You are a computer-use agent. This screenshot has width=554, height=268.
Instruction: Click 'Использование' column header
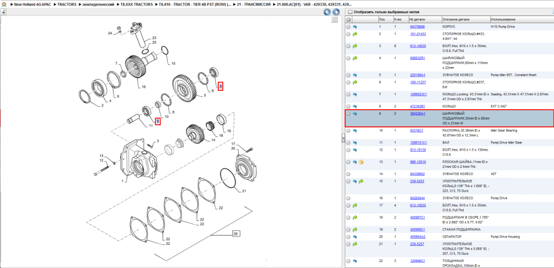[x=521, y=19]
